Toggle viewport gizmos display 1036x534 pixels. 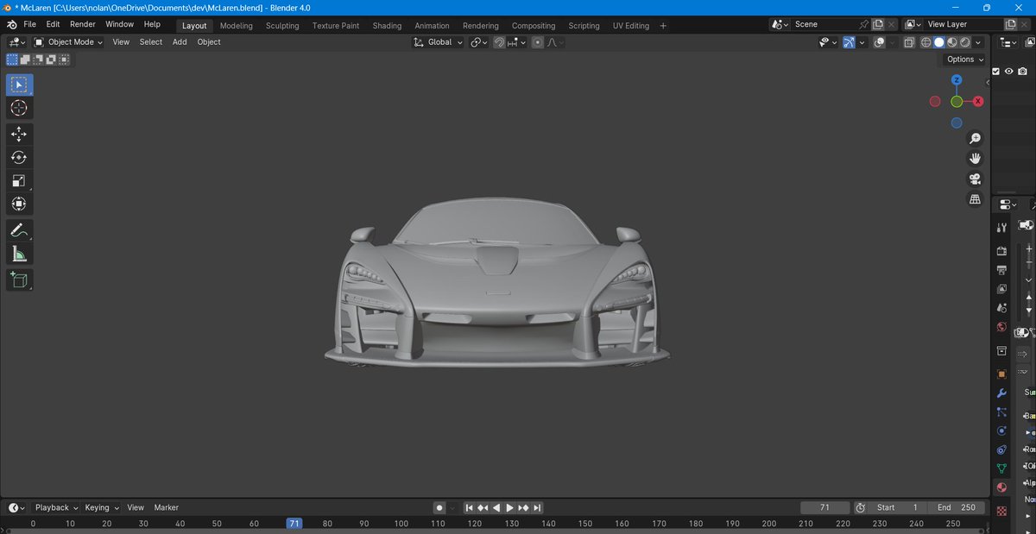(x=849, y=42)
